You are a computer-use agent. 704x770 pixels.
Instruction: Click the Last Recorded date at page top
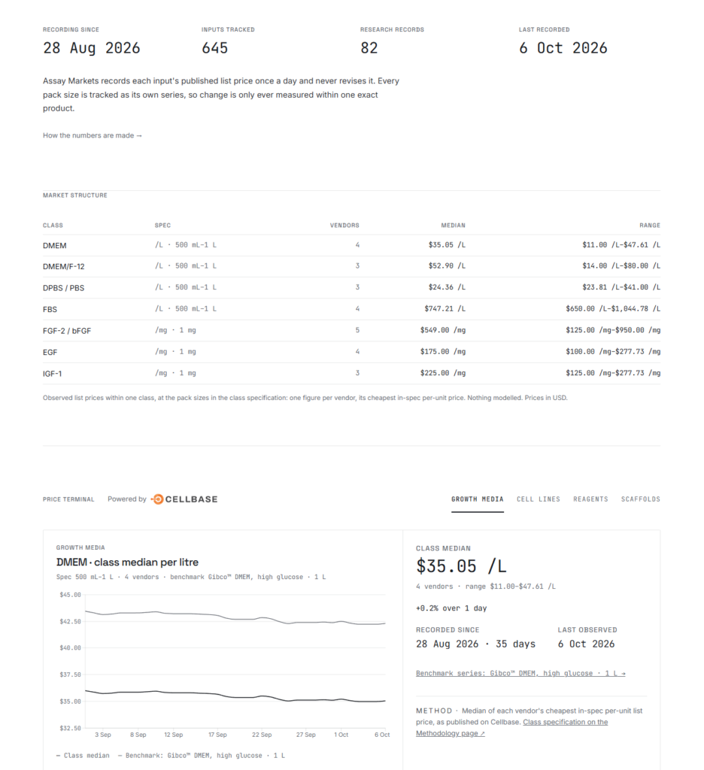click(563, 48)
